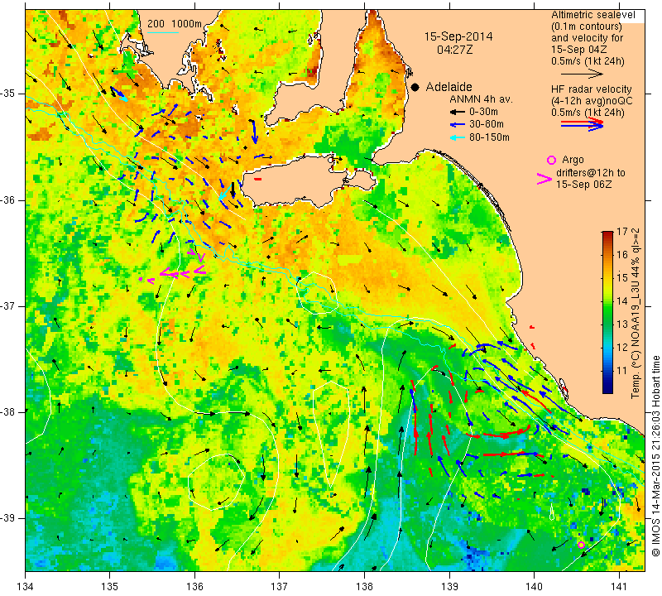
Task: Click the thick black ANMN arrow by Kangaroo Island
Action: click(x=233, y=190)
